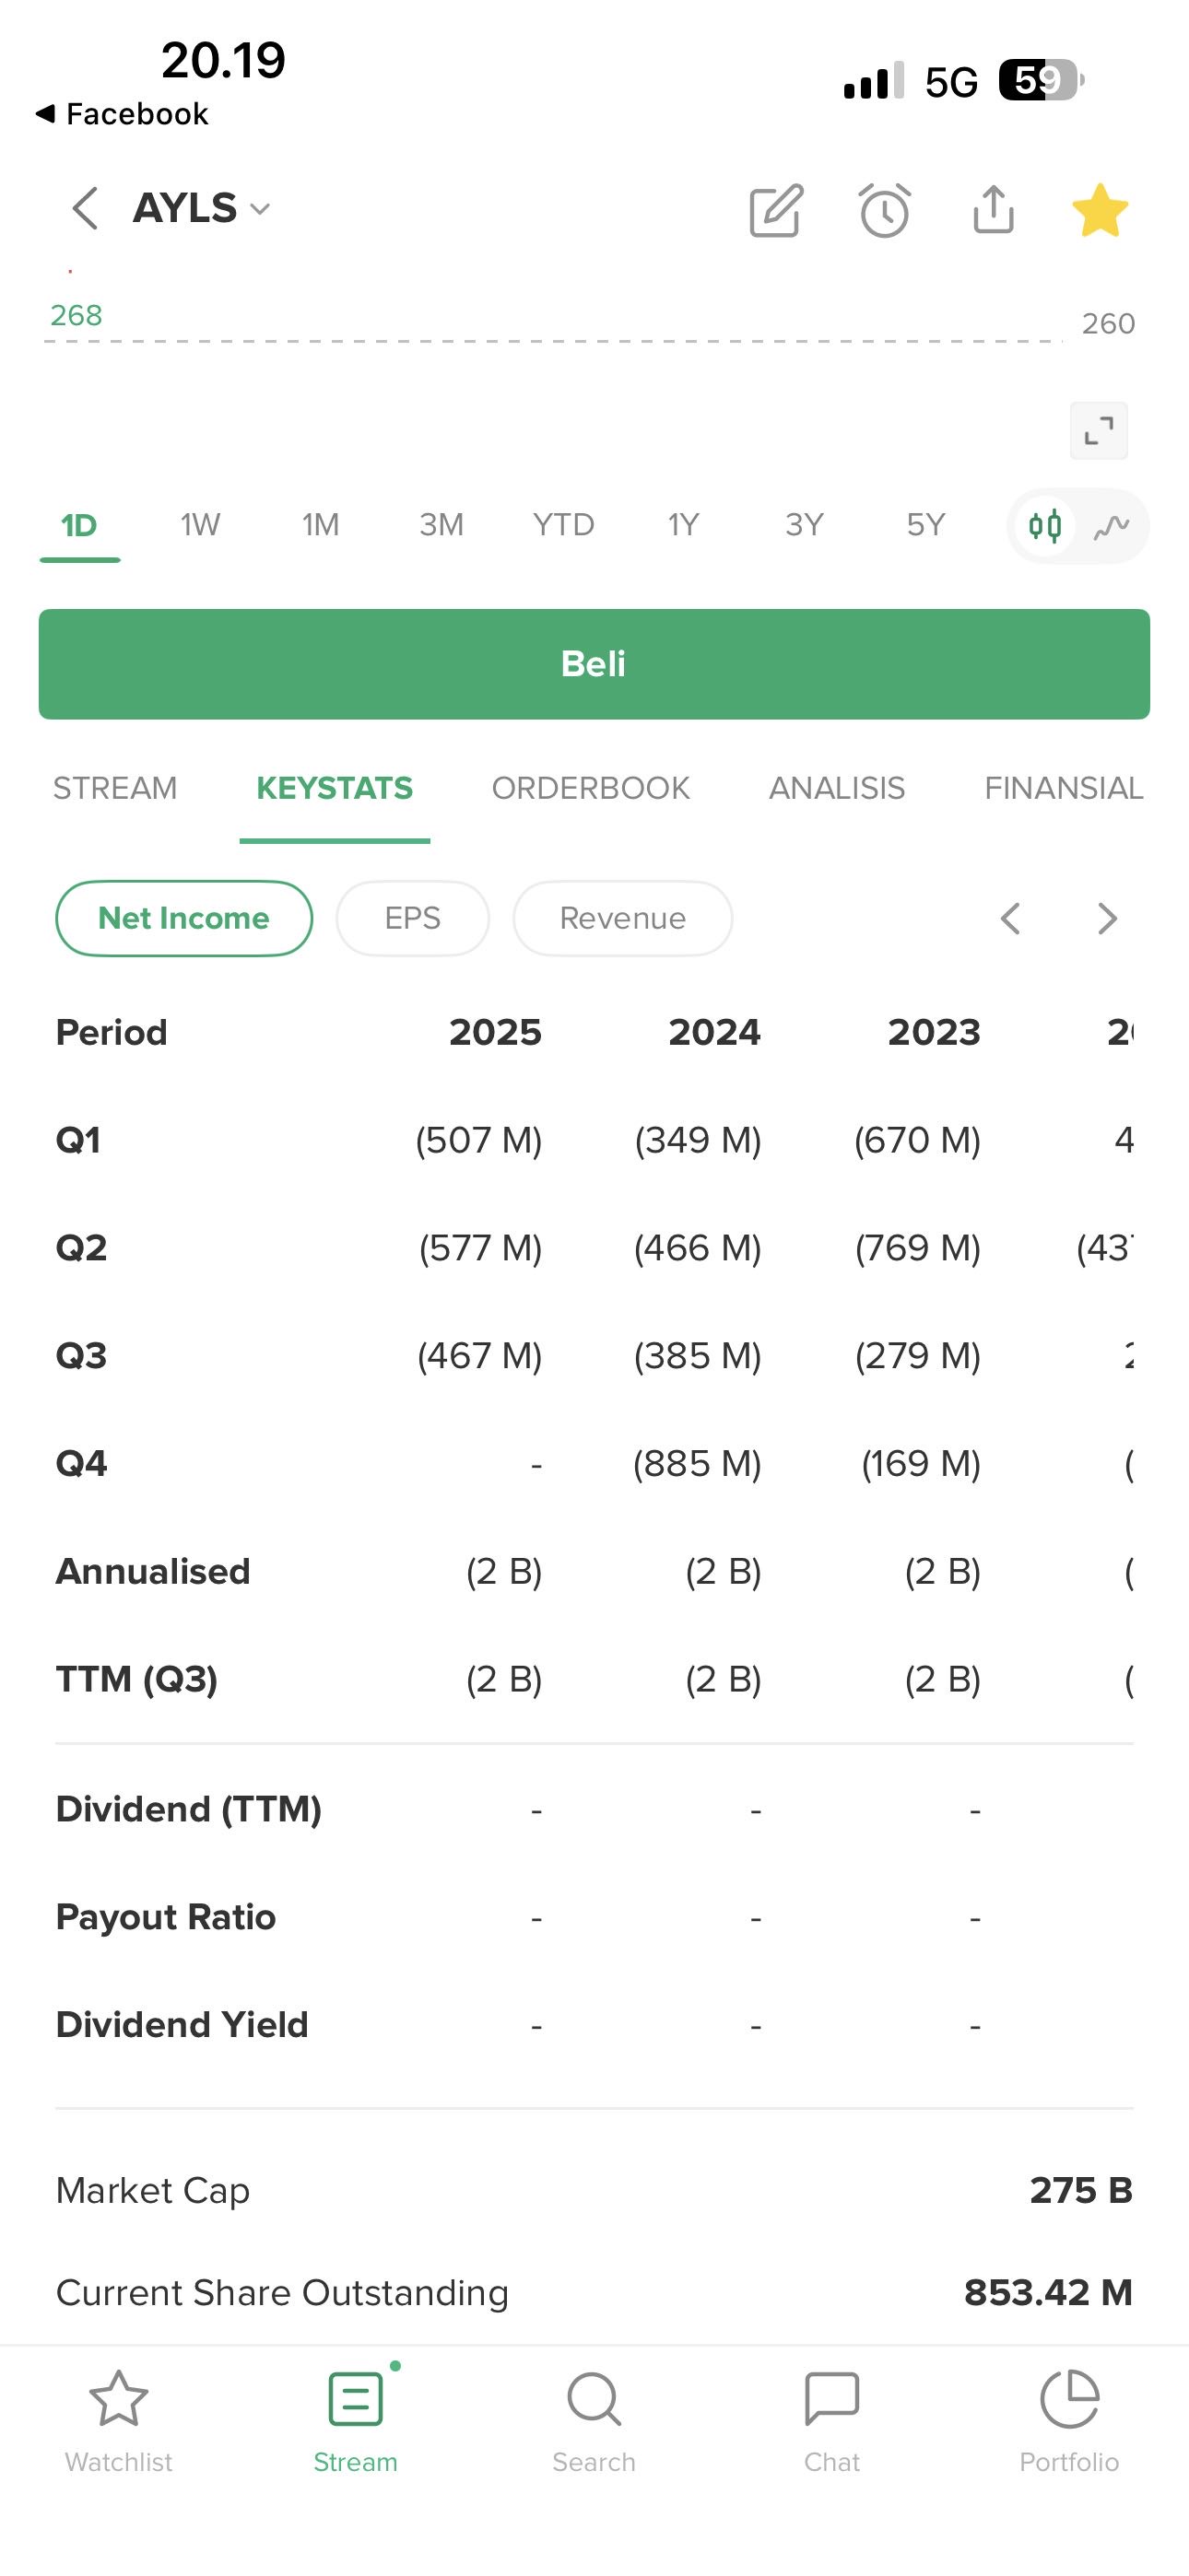Select the Revenue filter chip
Image resolution: width=1189 pixels, height=2576 pixels.
[x=622, y=918]
